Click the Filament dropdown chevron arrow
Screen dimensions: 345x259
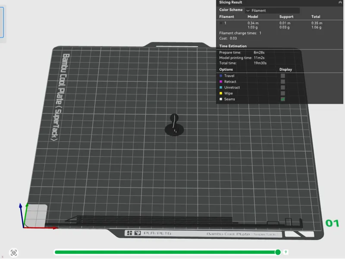[248, 10]
